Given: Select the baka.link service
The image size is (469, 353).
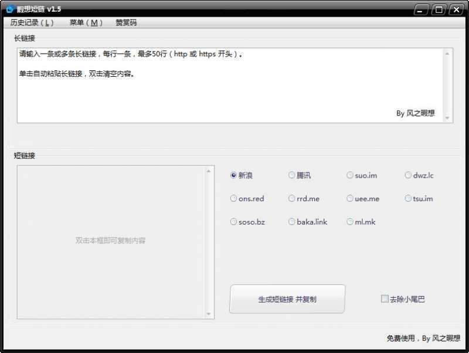Looking at the screenshot, I should tap(292, 222).
